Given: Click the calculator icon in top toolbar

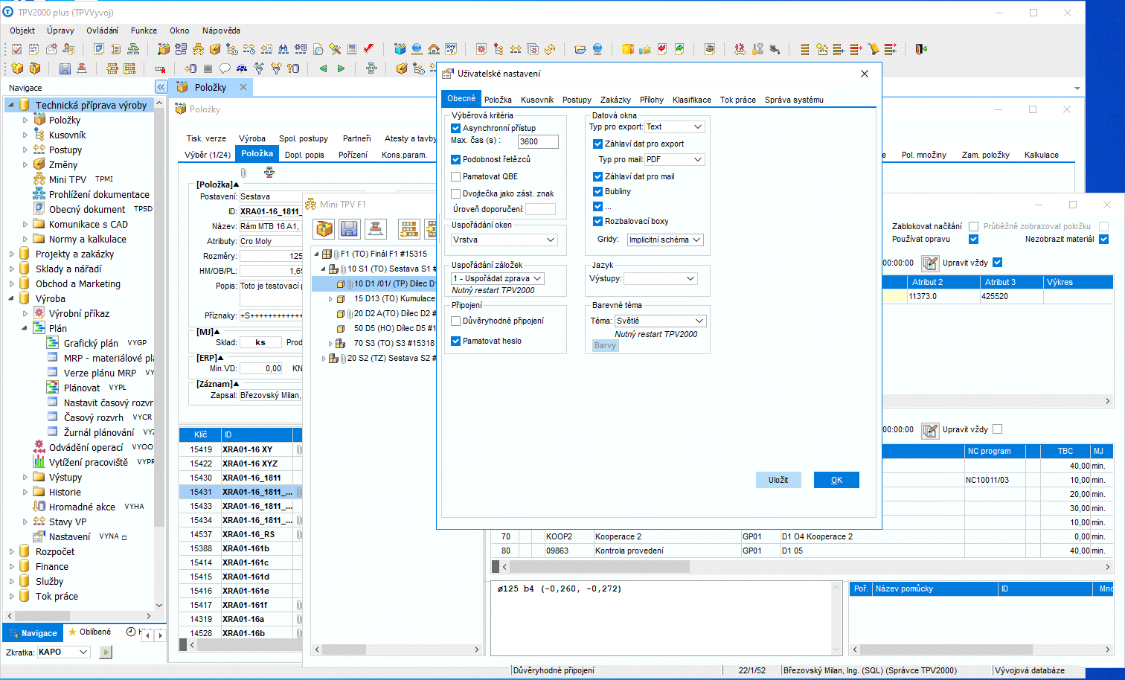Looking at the screenshot, I should (x=352, y=49).
